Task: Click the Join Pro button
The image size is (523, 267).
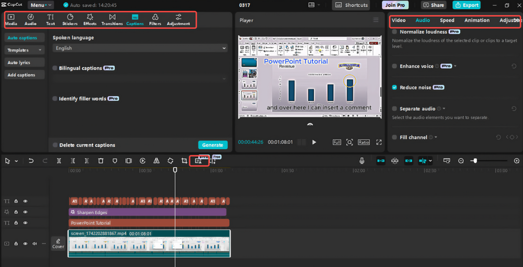Action: [x=395, y=5]
